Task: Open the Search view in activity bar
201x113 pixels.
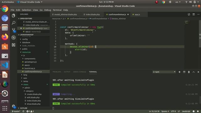Action: coord(14,23)
